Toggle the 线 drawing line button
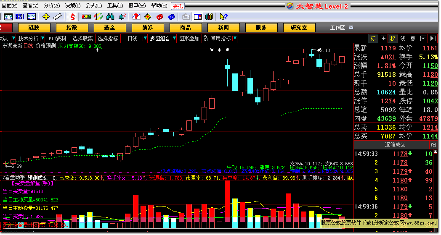The height and width of the screenshot is (235, 441). (403, 39)
